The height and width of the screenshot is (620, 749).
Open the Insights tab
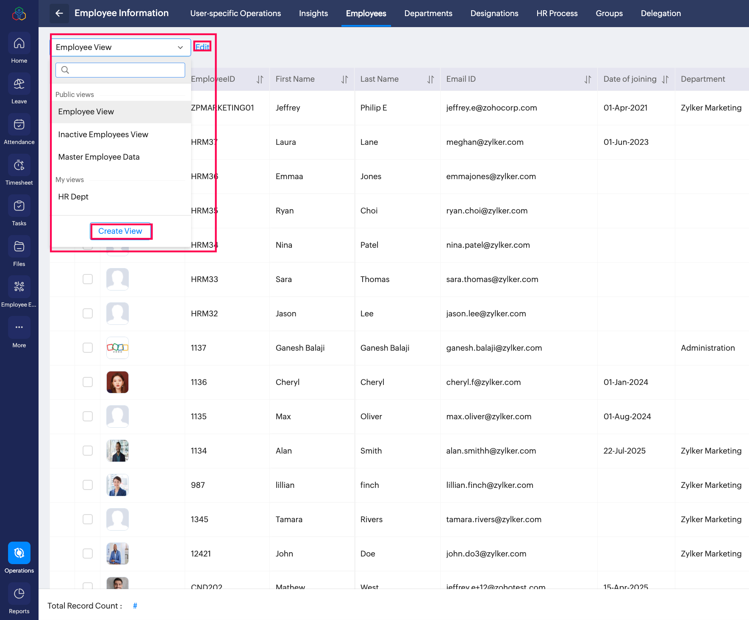click(313, 14)
